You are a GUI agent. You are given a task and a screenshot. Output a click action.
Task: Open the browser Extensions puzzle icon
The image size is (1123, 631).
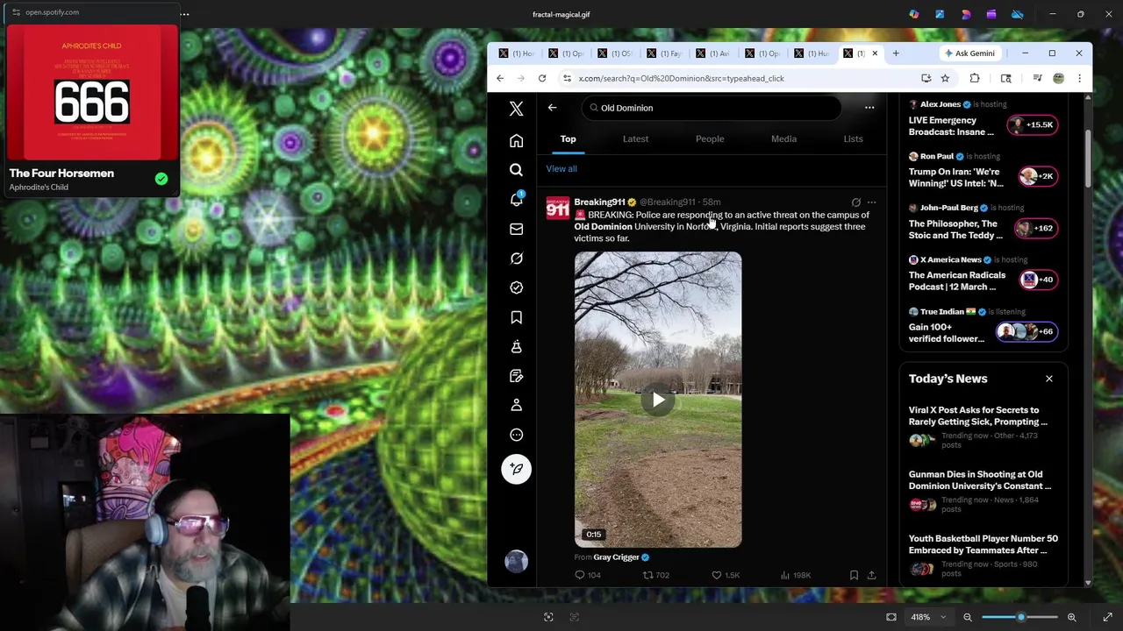(975, 78)
